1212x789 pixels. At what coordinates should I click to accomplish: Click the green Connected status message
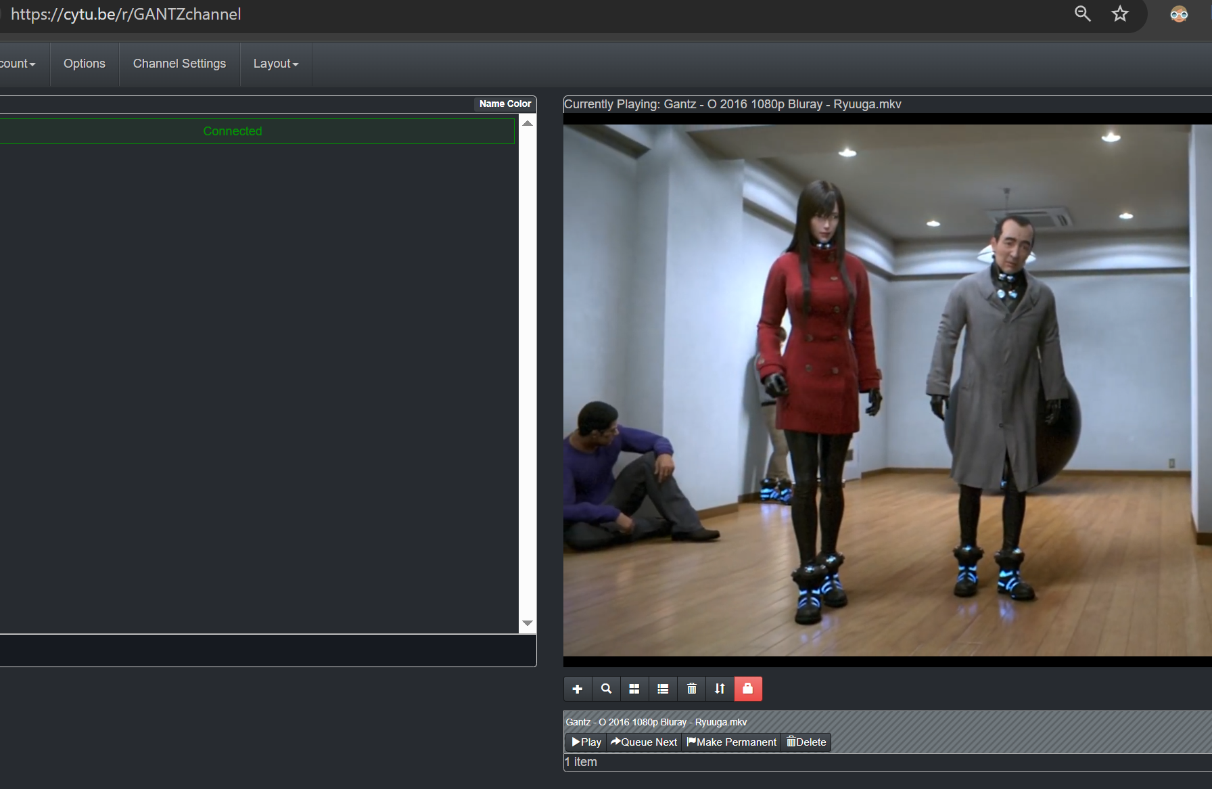233,131
